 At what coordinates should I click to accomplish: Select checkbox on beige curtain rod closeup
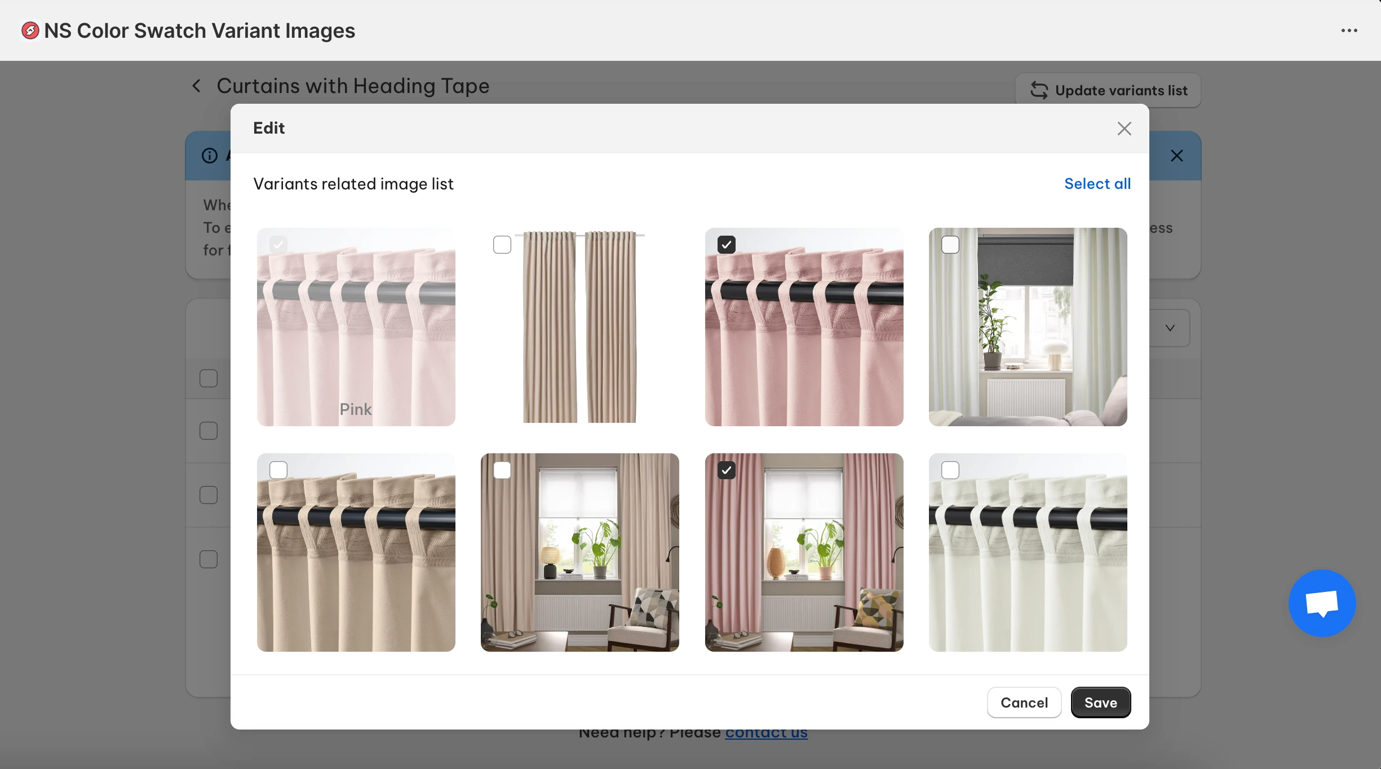click(278, 470)
